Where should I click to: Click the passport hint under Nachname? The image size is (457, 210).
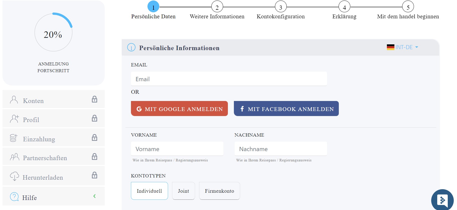click(274, 160)
